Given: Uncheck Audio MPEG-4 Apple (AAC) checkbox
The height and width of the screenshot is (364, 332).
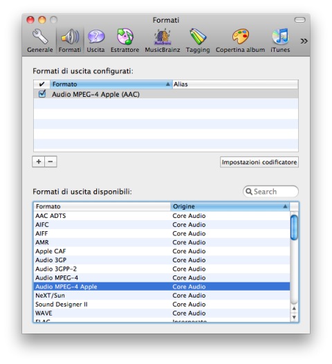Looking at the screenshot, I should click(x=42, y=94).
